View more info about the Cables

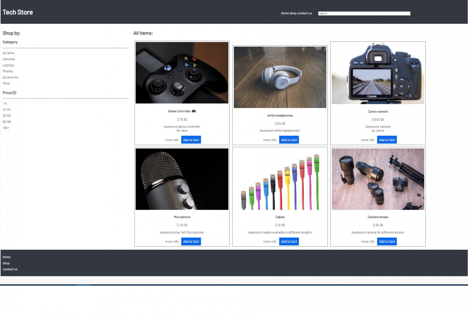(x=269, y=241)
